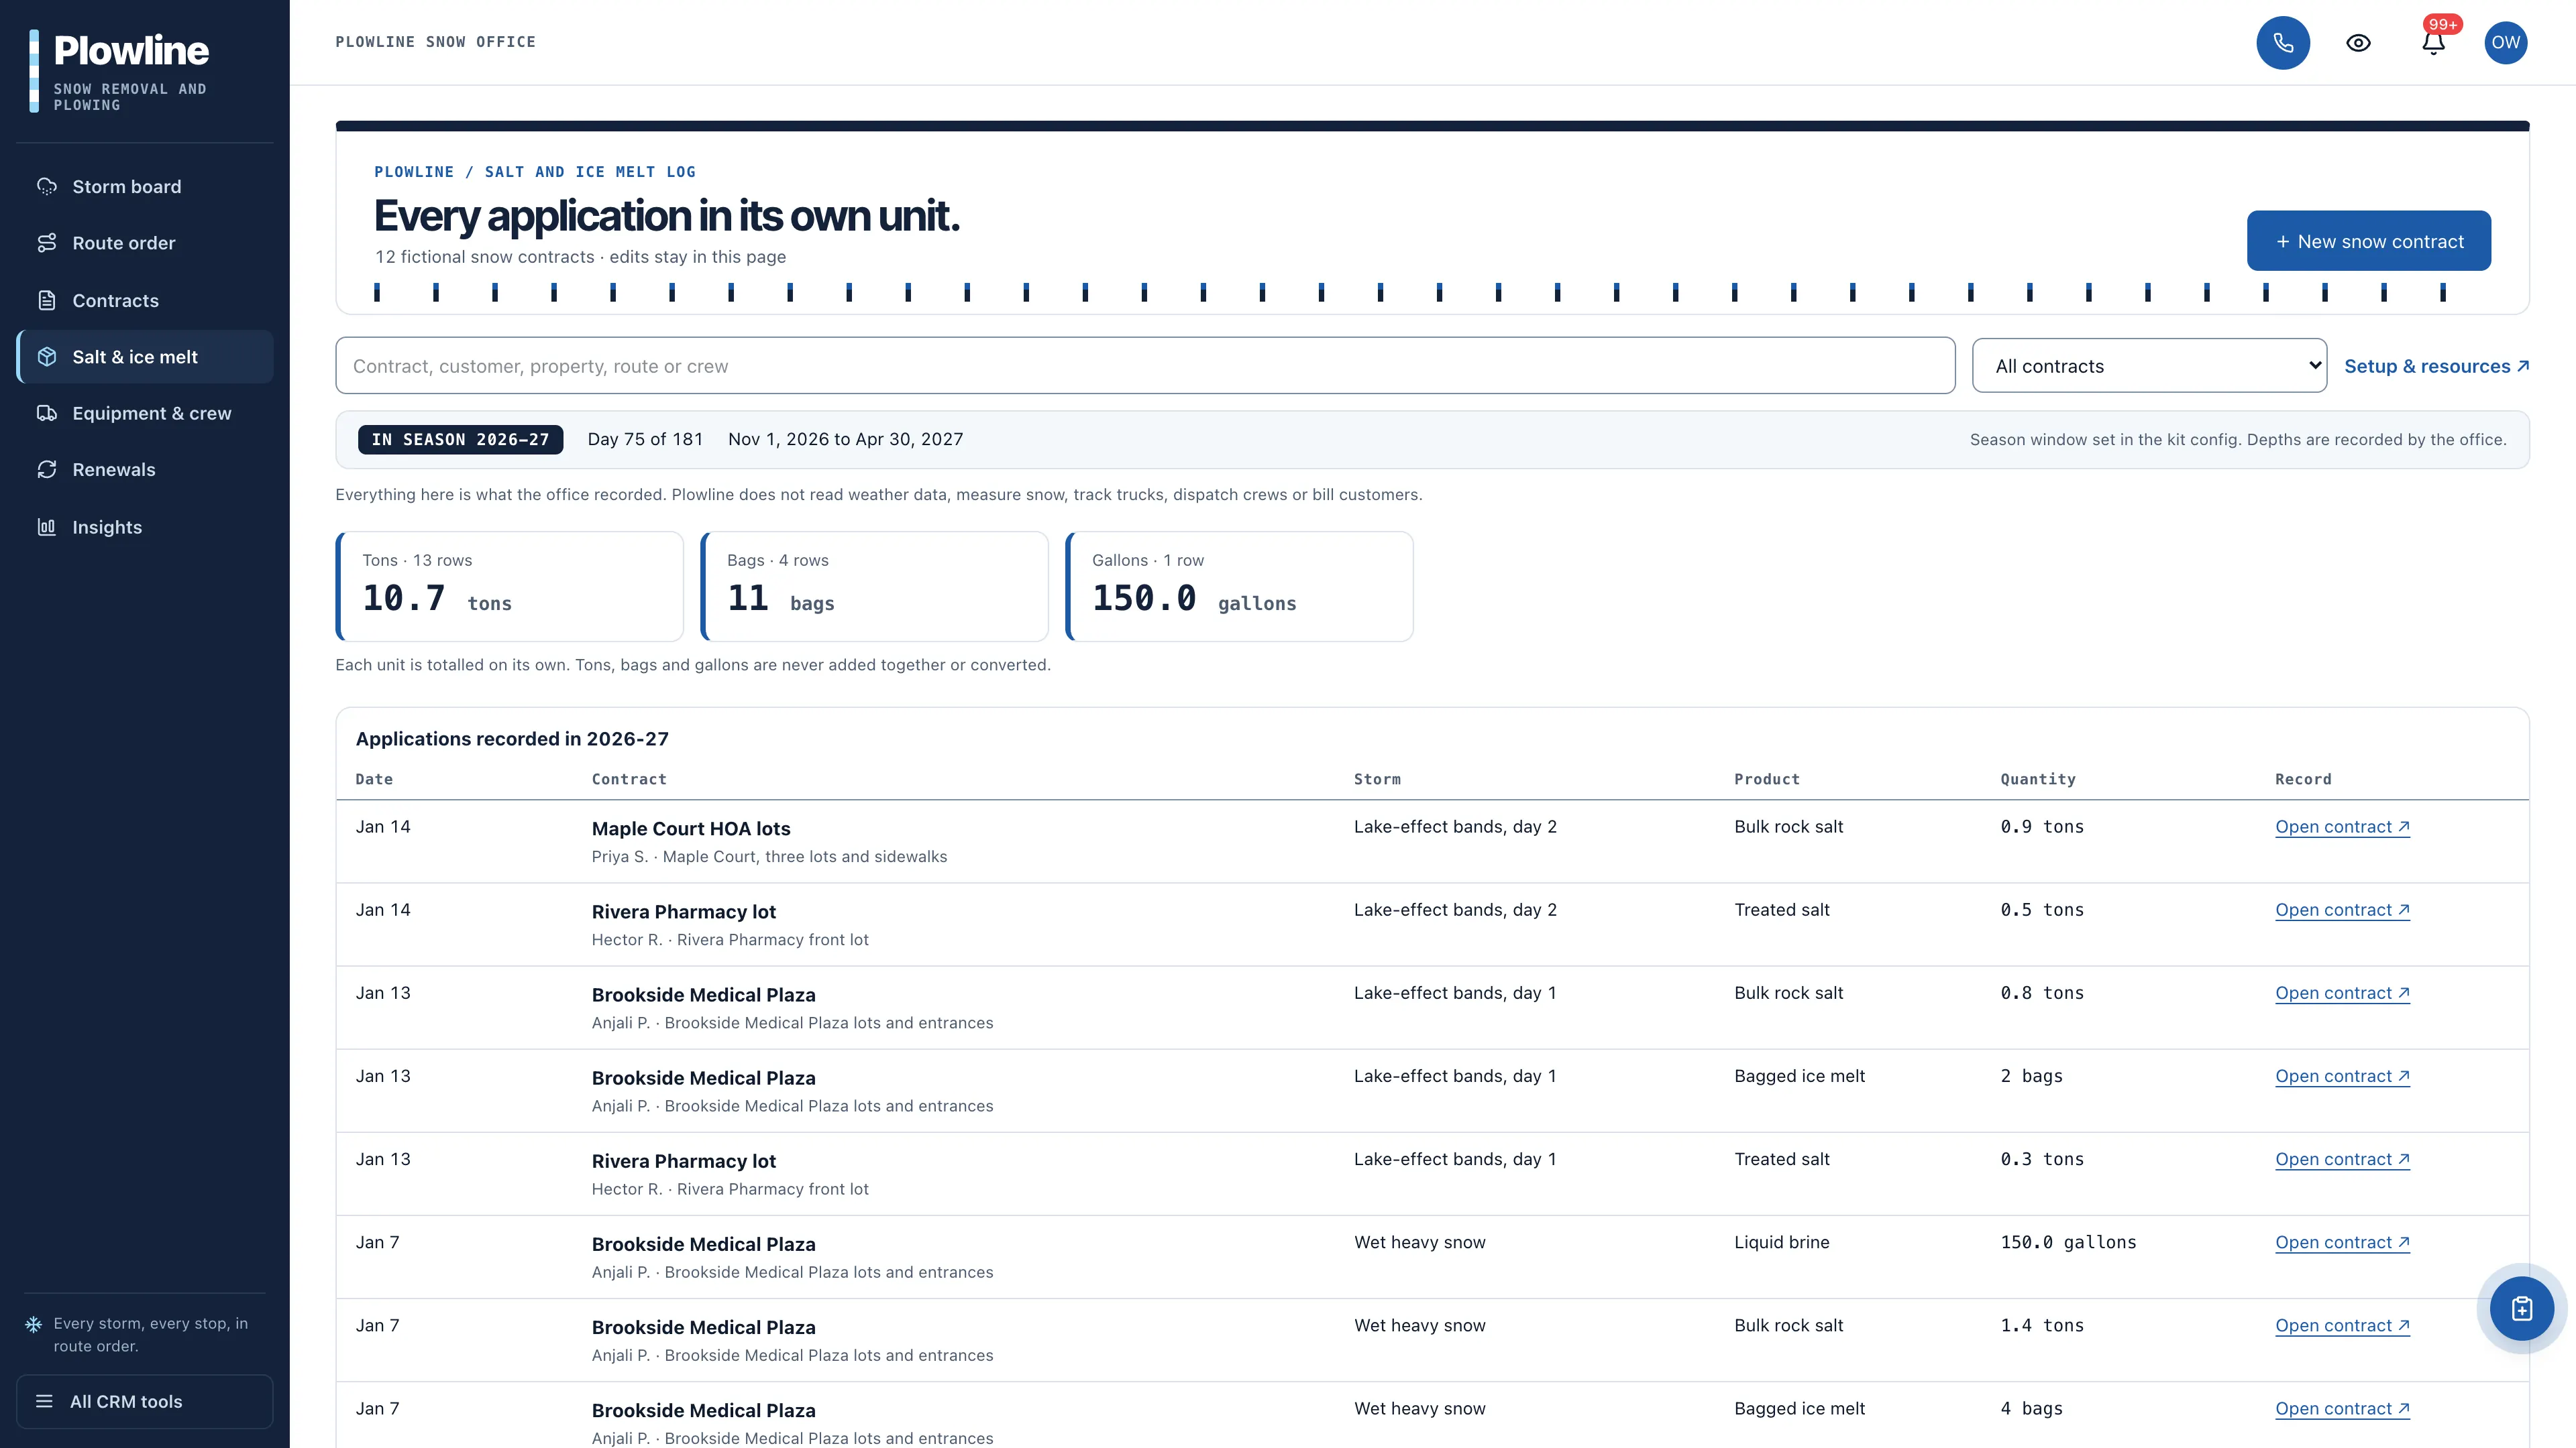The image size is (2576, 1448).
Task: Click the floating clipboard button
Action: coord(2522,1308)
